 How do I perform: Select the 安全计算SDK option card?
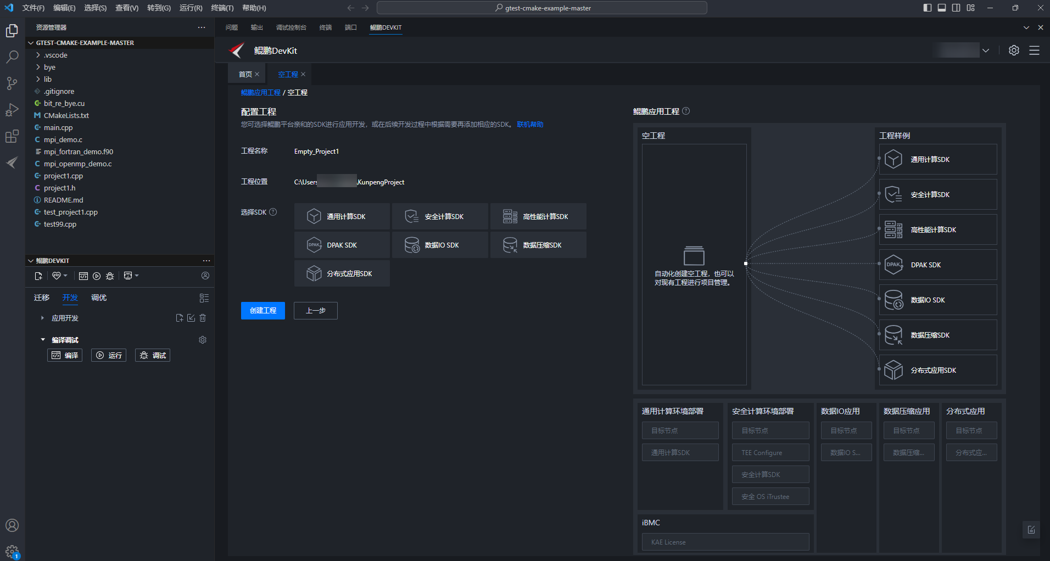pos(440,216)
